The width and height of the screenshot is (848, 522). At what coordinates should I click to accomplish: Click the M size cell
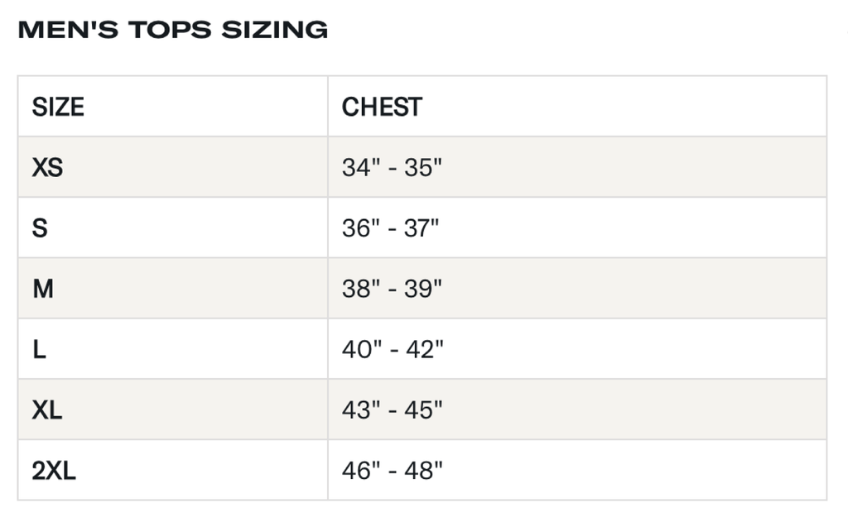tap(43, 289)
